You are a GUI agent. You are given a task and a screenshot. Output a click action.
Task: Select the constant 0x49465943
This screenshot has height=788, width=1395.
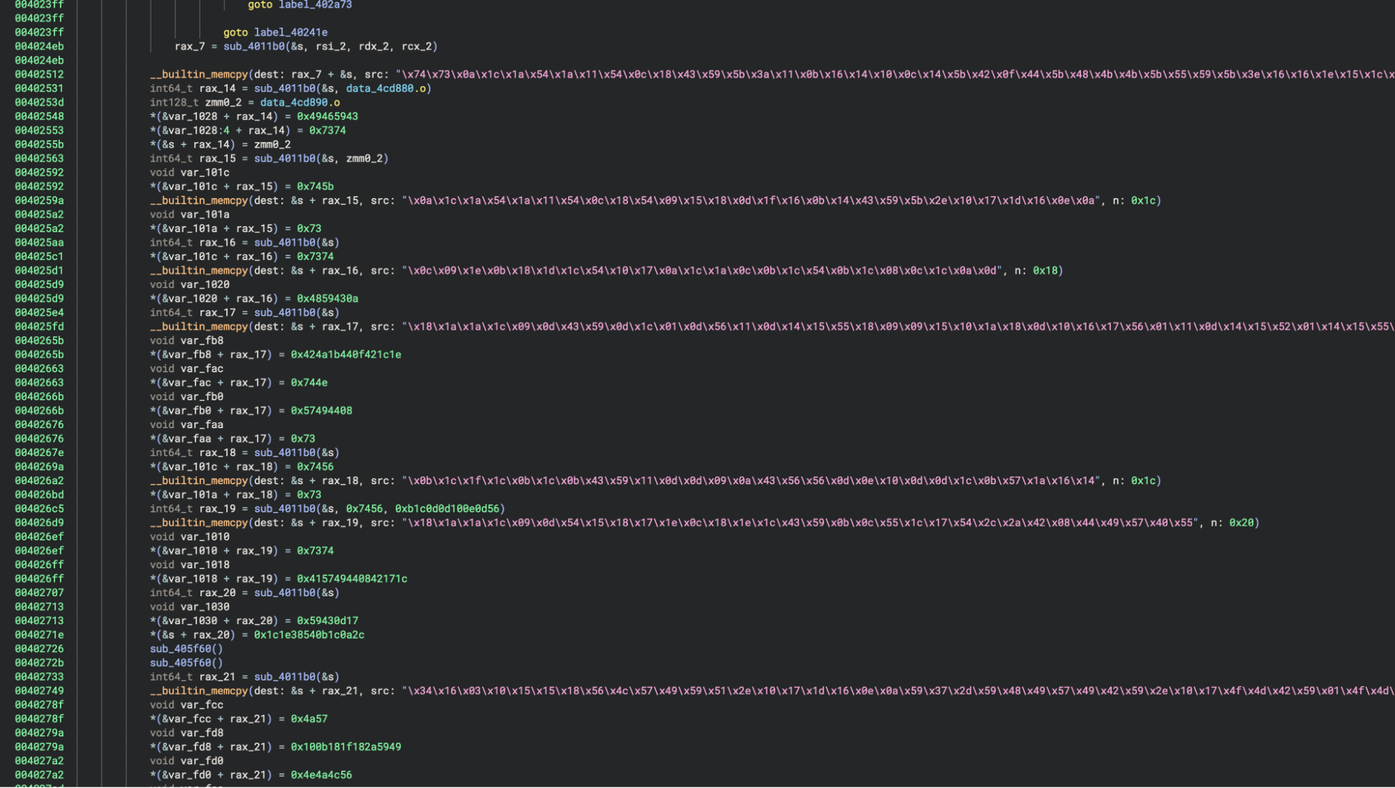(x=327, y=116)
